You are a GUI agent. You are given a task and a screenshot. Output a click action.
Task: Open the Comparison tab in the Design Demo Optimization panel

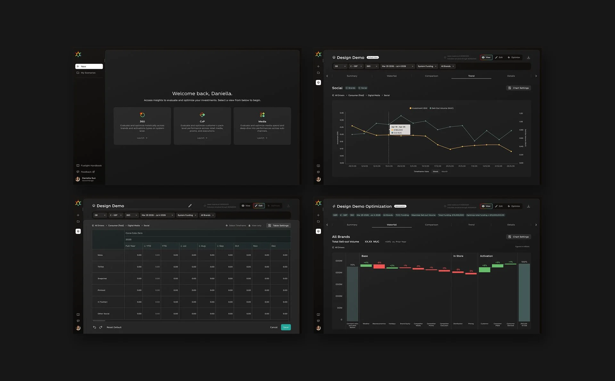coord(431,225)
